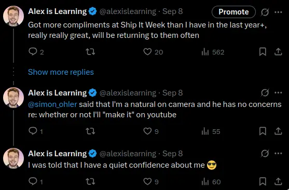Bookmark the Ship It Week tweet
Screen dimensions: 289x190
pos(263,52)
